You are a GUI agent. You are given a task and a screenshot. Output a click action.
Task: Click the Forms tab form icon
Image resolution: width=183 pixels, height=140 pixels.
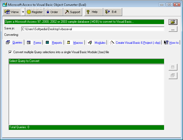29,42
